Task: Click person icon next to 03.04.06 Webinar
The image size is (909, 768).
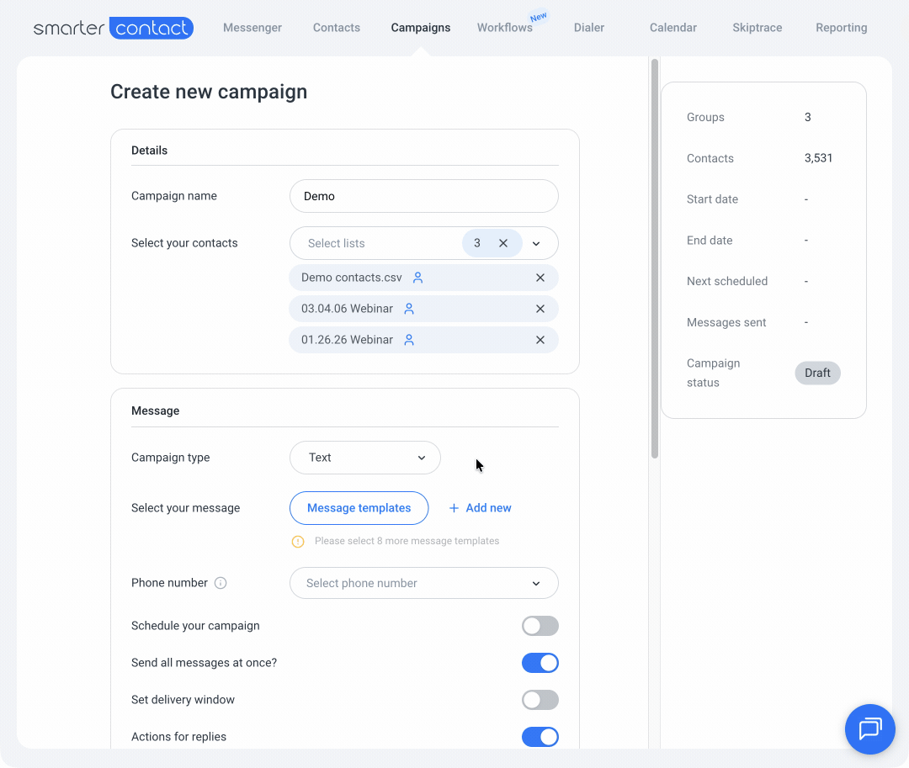Action: coord(409,309)
